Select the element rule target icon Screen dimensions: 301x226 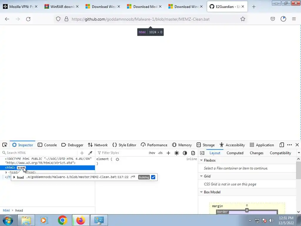click(x=117, y=159)
